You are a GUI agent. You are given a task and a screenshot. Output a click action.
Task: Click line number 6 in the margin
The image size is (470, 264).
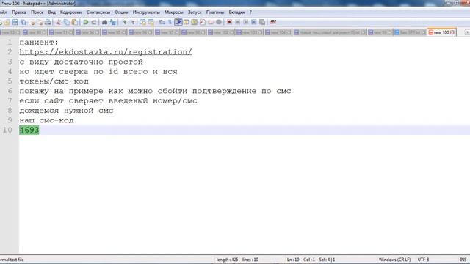click(10, 91)
